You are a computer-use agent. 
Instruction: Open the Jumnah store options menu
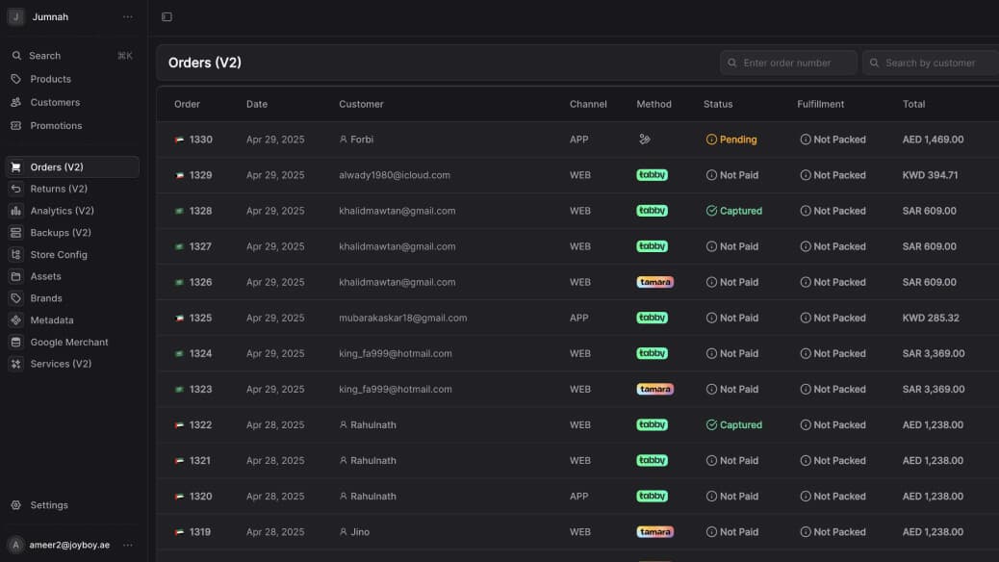click(128, 17)
